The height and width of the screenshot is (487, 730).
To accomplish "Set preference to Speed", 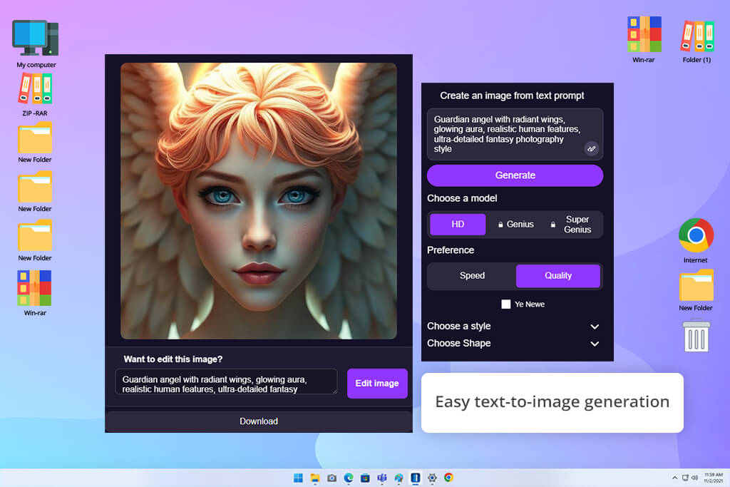I will point(472,276).
